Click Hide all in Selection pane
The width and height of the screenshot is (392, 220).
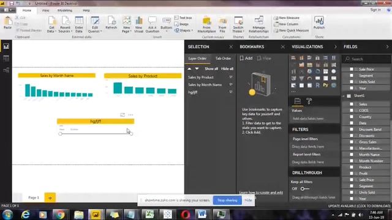[227, 68]
